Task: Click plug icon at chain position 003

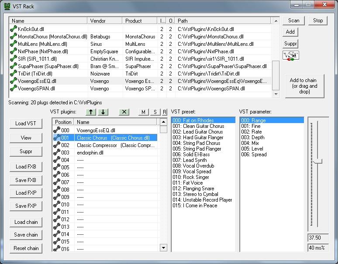Action: pyautogui.click(x=56, y=153)
